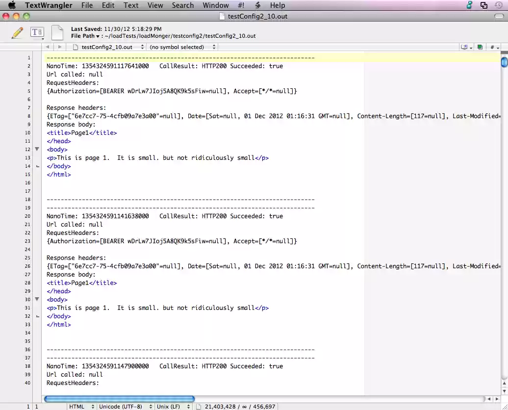This screenshot has width=508, height=410.
Task: Click the document proxy icon in toolbar
Action: pyautogui.click(x=58, y=33)
